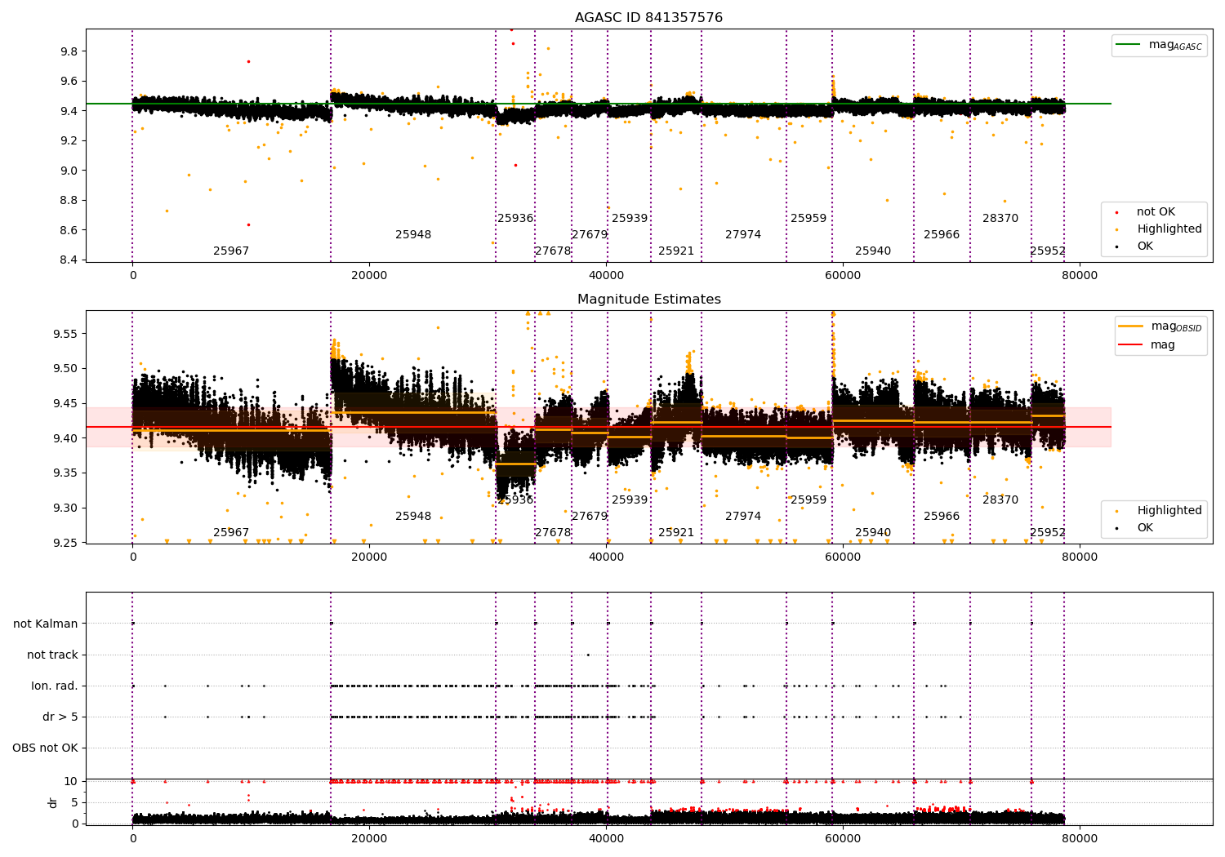The height and width of the screenshot is (857, 1225).
Task: Select obsid label 25921 in top plot
Action: pos(676,251)
